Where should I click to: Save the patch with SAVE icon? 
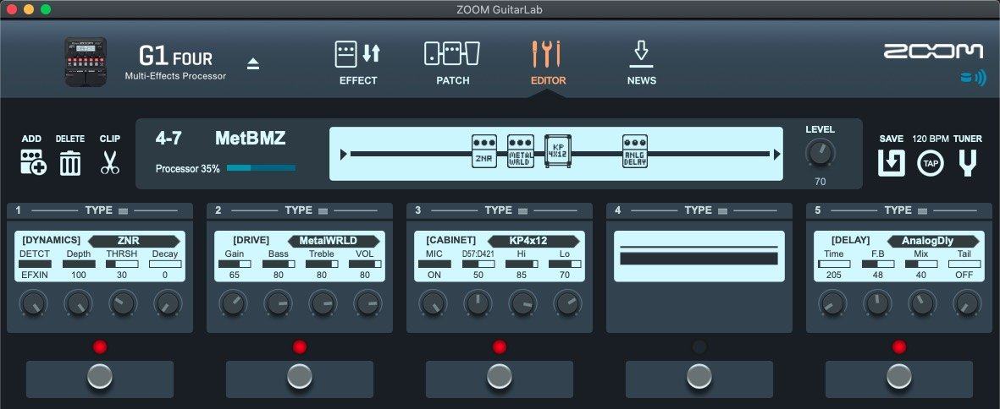[x=891, y=161]
